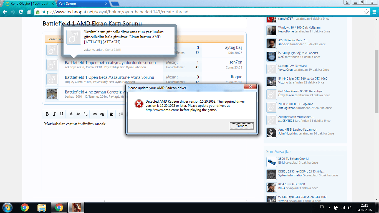
Task: Open a new tab
Action: [115, 4]
